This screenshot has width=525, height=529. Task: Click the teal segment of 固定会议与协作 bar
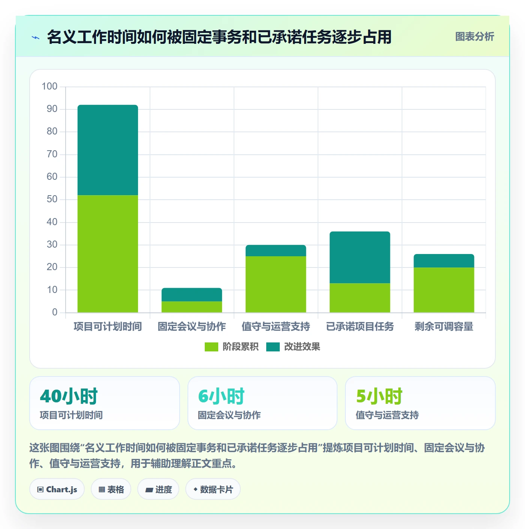(x=192, y=294)
